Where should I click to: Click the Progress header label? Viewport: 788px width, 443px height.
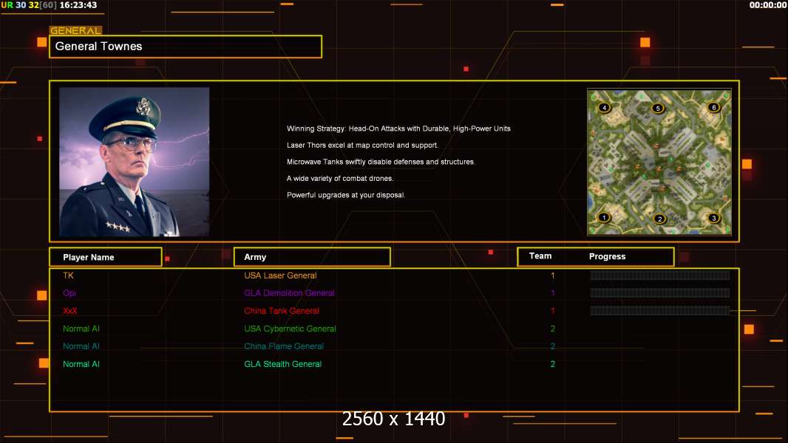click(x=607, y=256)
